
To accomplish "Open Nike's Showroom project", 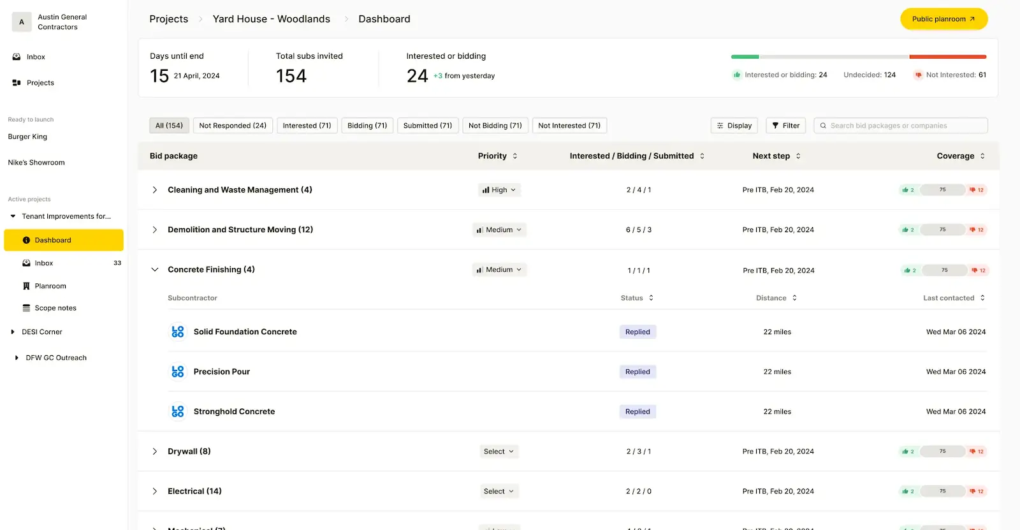I will pyautogui.click(x=36, y=163).
